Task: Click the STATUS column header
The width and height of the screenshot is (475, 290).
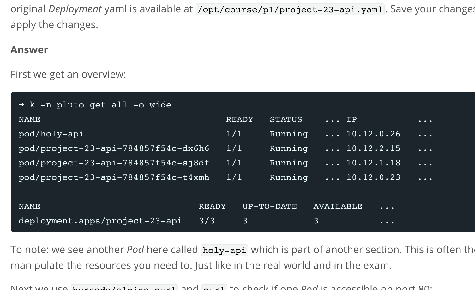Action: coord(286,119)
